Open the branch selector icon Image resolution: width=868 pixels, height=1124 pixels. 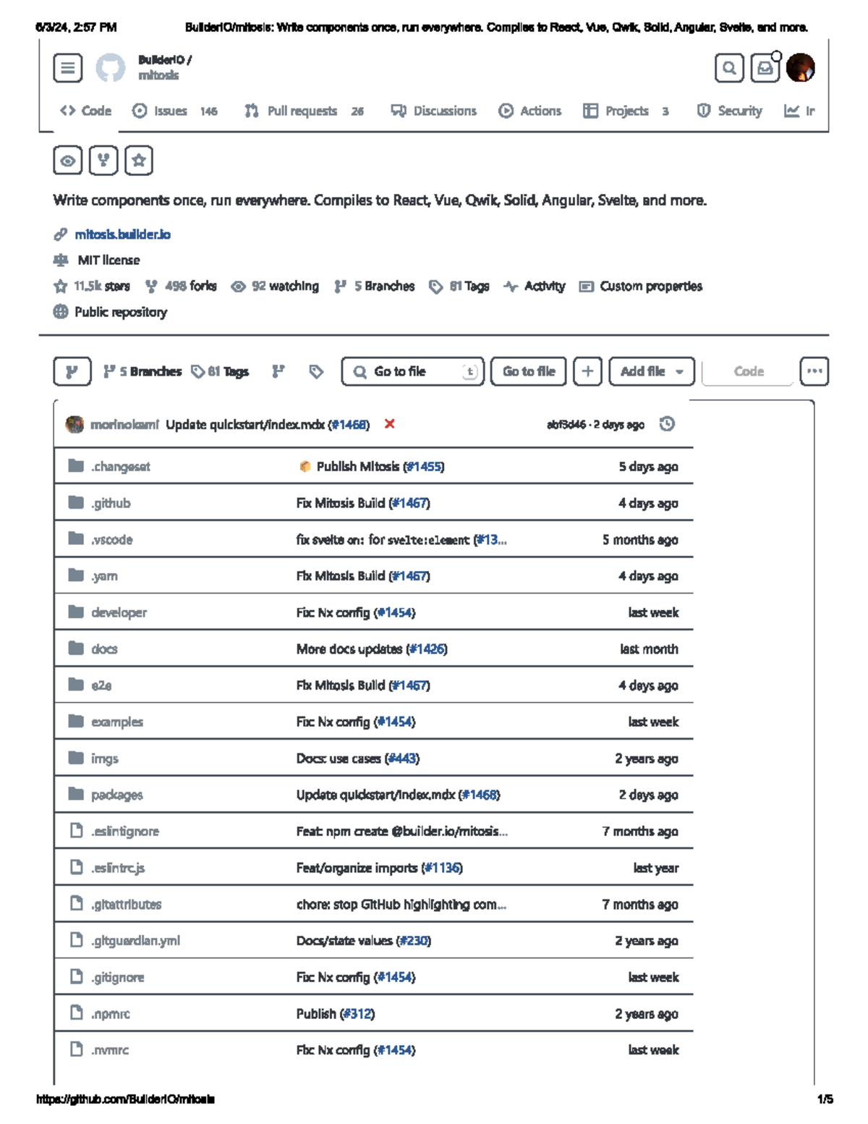click(x=72, y=371)
